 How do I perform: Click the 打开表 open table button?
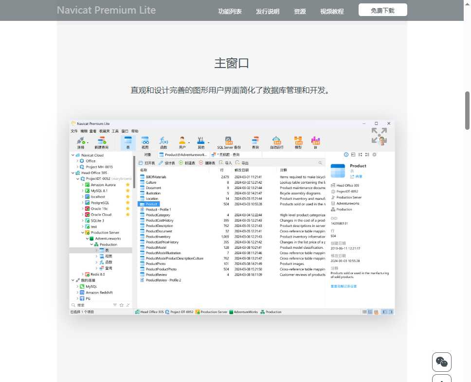coord(147,163)
